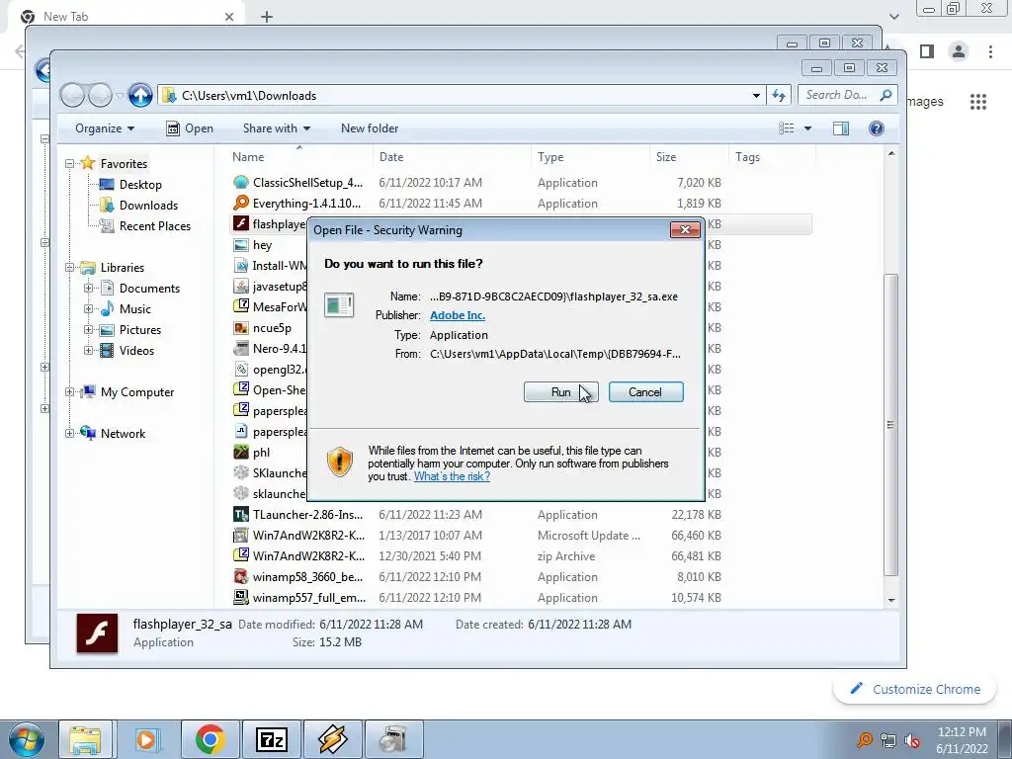The width and height of the screenshot is (1012, 759).
Task: Select the flashplayer file icon in the list
Action: click(x=241, y=224)
